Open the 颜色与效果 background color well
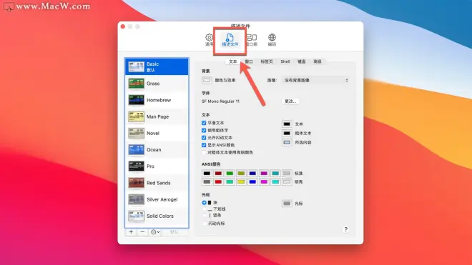This screenshot has height=265, width=472. click(207, 80)
